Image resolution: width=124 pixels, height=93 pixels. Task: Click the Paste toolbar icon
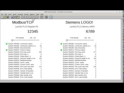click(18, 17)
